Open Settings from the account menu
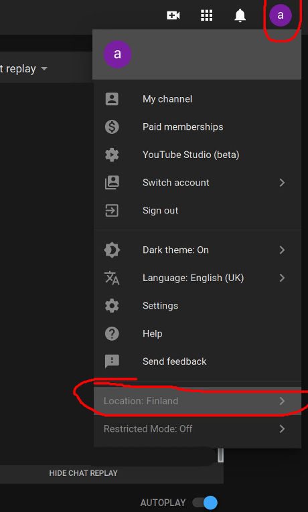Image resolution: width=308 pixels, height=512 pixels. click(x=197, y=306)
